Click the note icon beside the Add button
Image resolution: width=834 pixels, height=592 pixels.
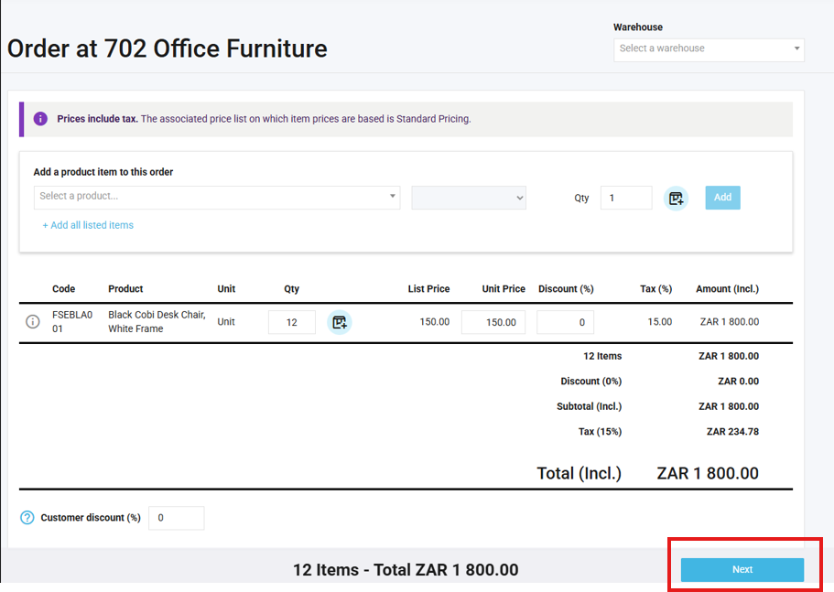tap(676, 198)
